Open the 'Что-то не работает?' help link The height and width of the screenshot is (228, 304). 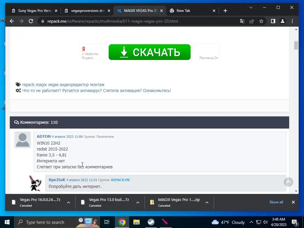[x=96, y=91]
